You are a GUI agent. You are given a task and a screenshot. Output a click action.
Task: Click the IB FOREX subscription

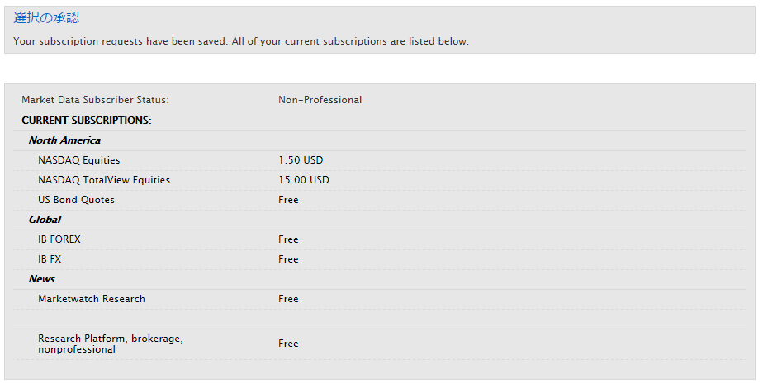(x=59, y=239)
